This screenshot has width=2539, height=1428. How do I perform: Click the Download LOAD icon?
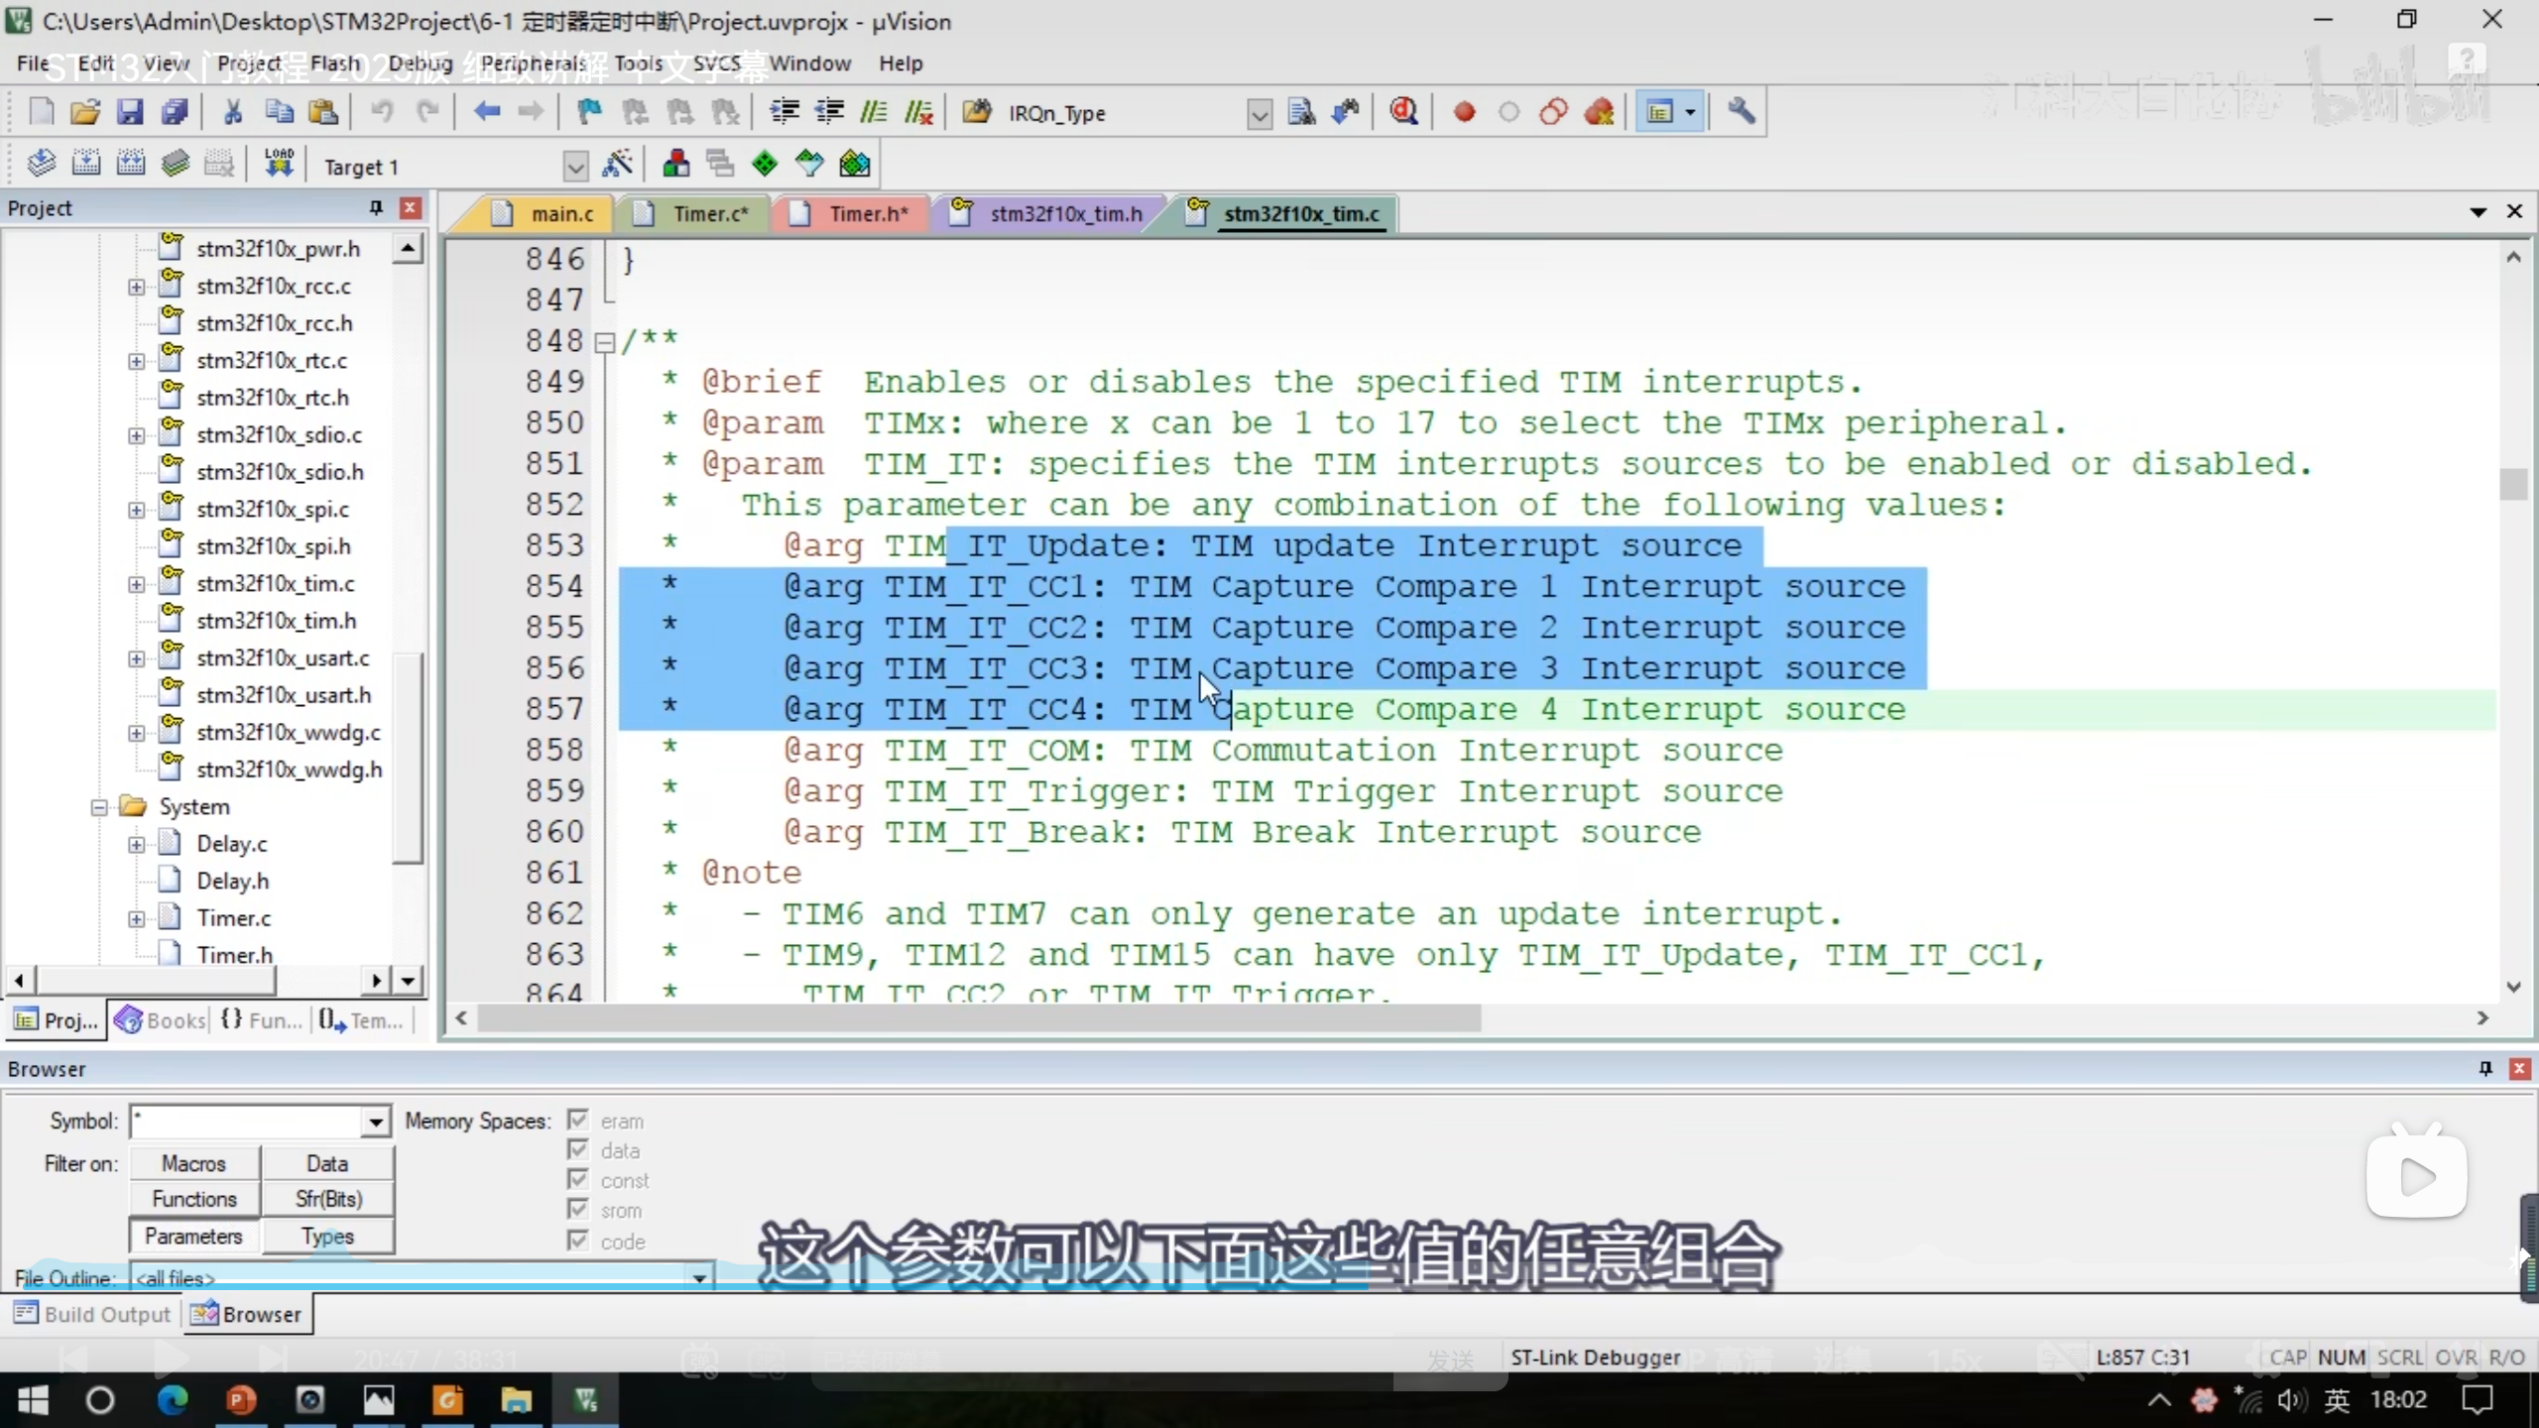279,165
